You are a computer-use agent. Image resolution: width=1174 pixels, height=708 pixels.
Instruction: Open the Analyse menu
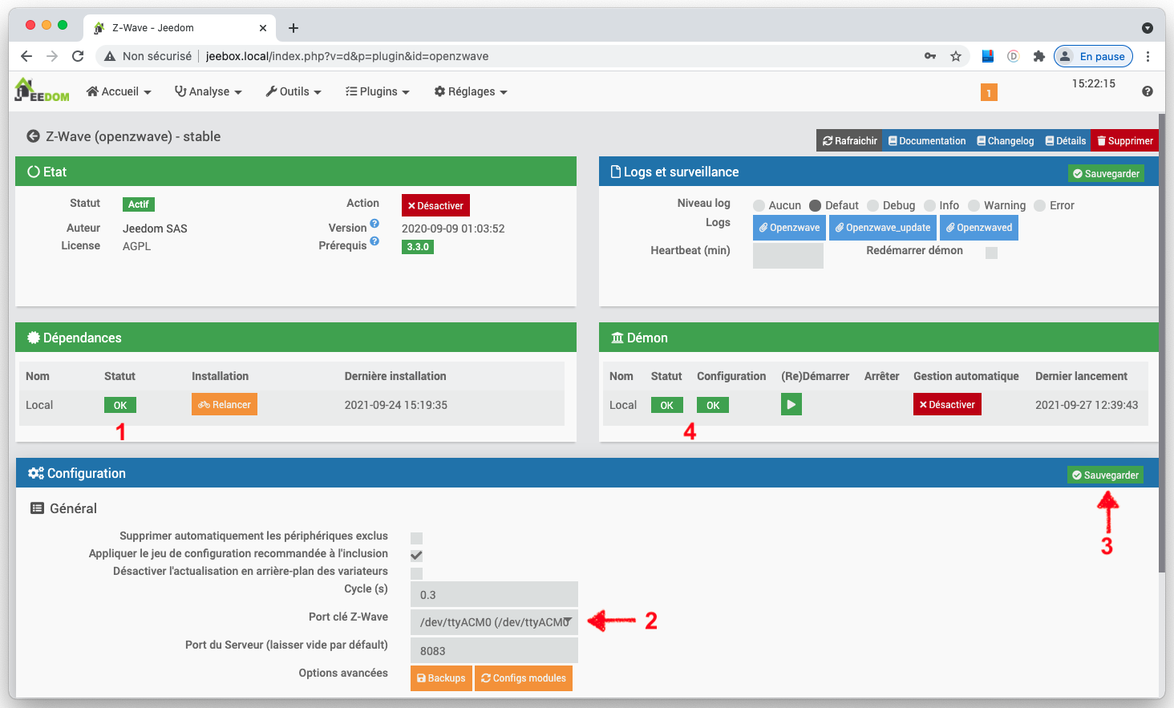coord(208,91)
